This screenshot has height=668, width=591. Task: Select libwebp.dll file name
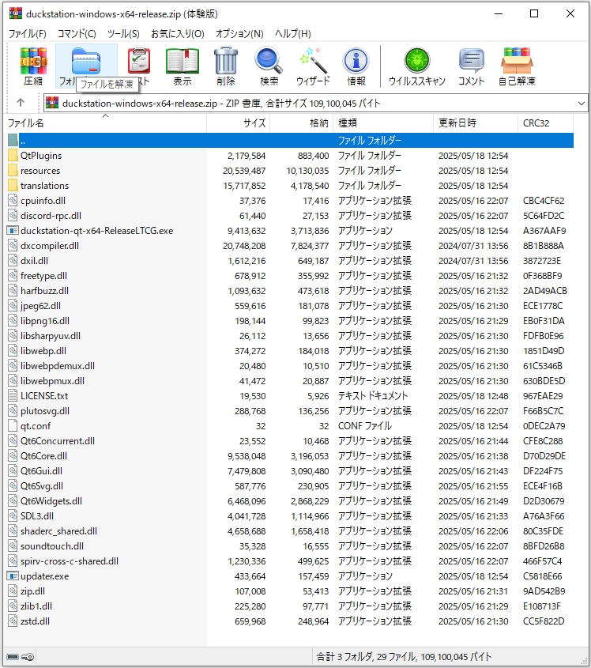point(43,351)
